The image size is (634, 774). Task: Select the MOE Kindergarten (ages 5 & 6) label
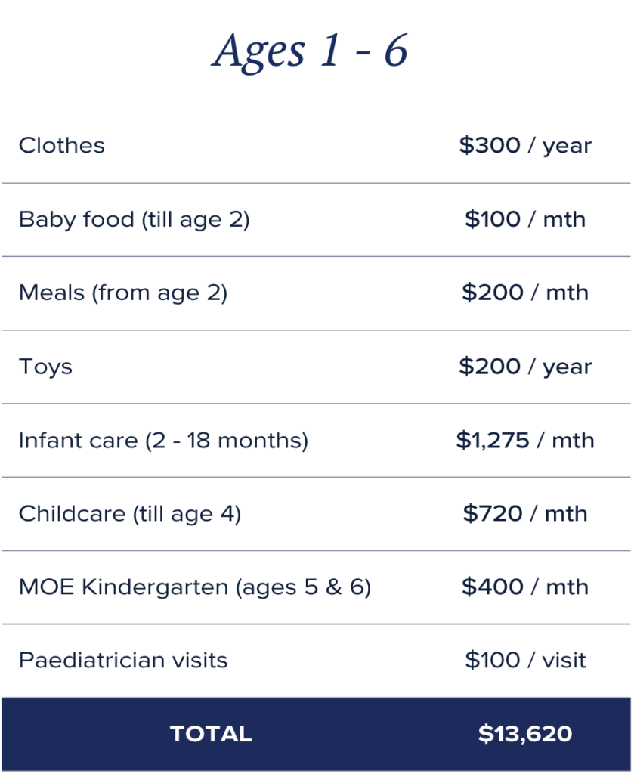click(195, 587)
